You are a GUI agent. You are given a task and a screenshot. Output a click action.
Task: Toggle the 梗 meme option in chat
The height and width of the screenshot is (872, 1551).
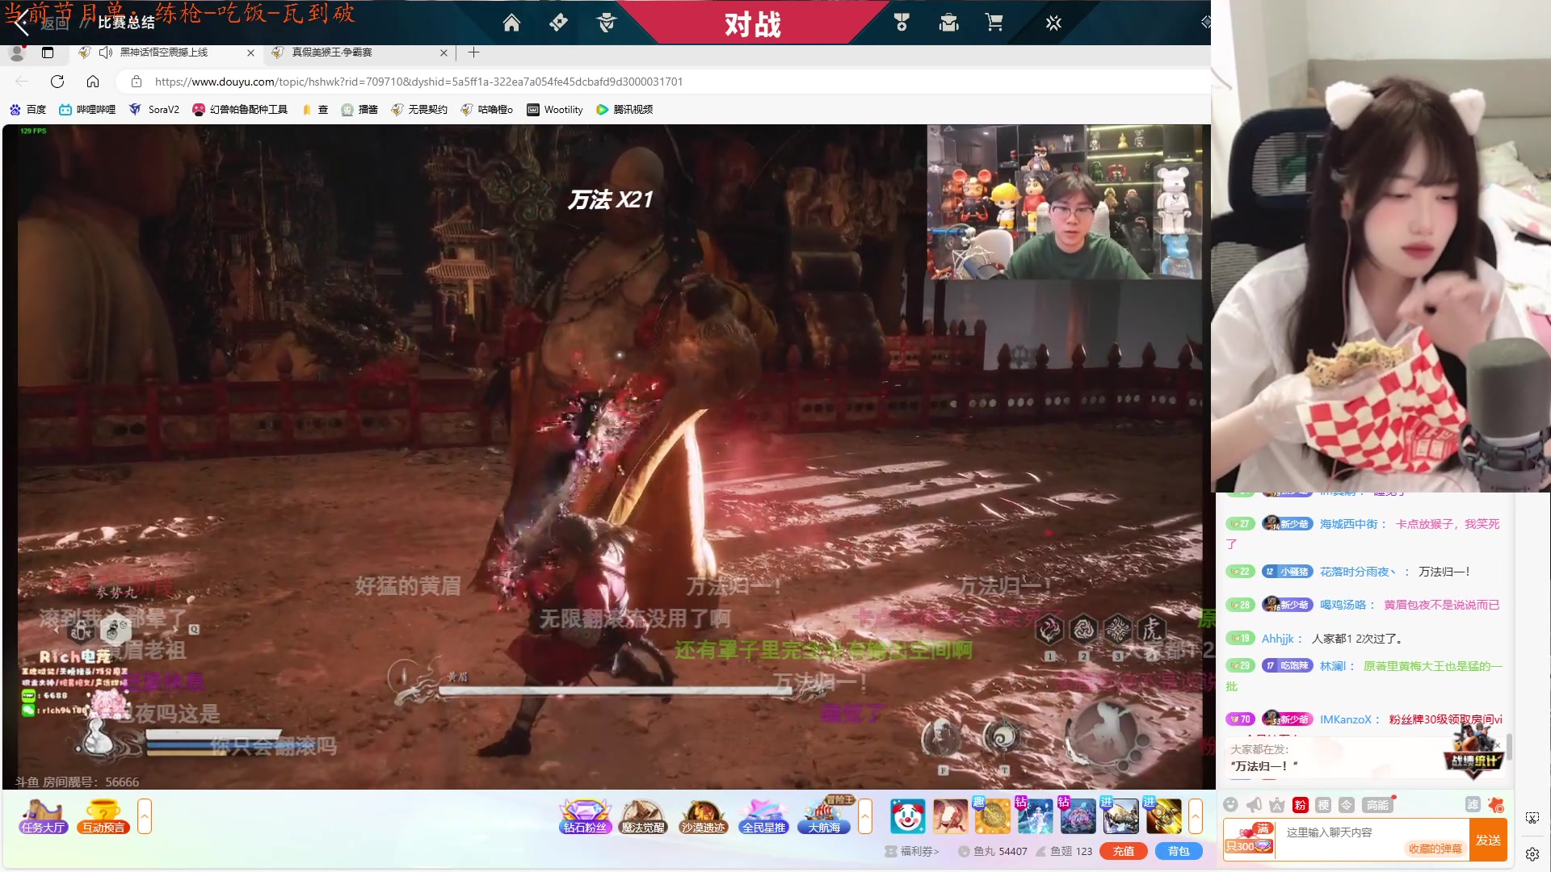click(1323, 805)
